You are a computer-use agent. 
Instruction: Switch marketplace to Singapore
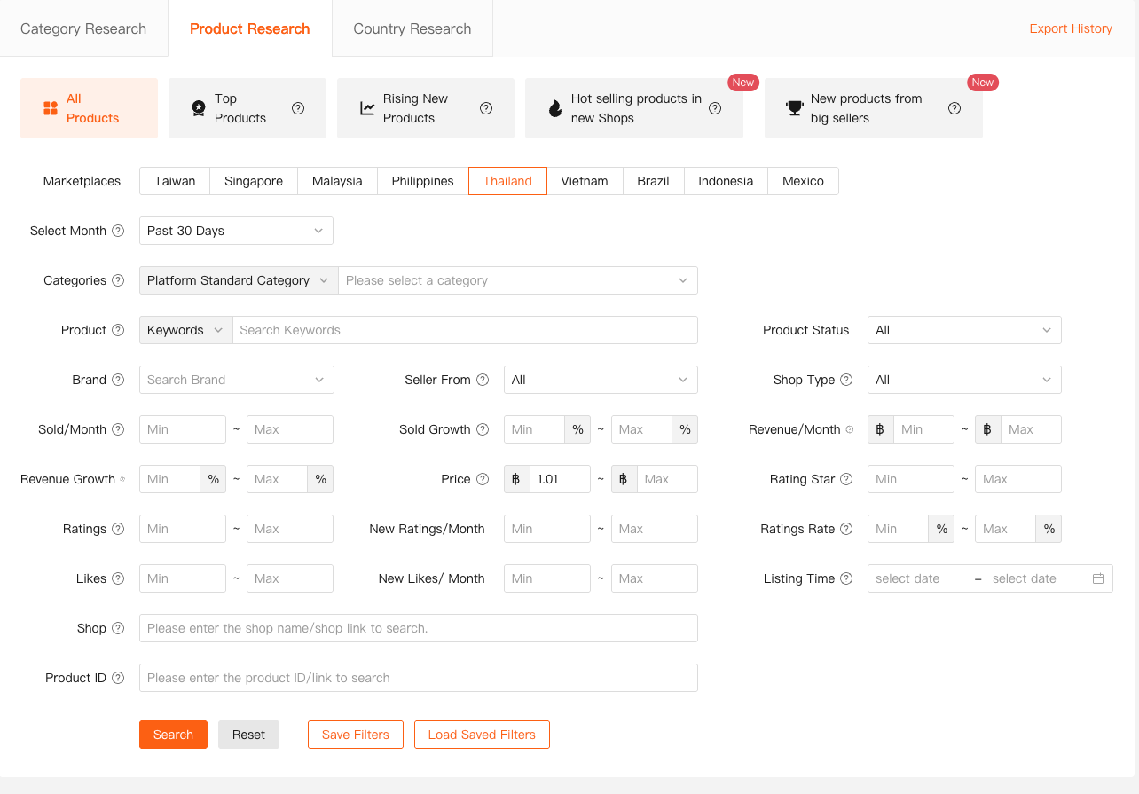[x=253, y=181]
